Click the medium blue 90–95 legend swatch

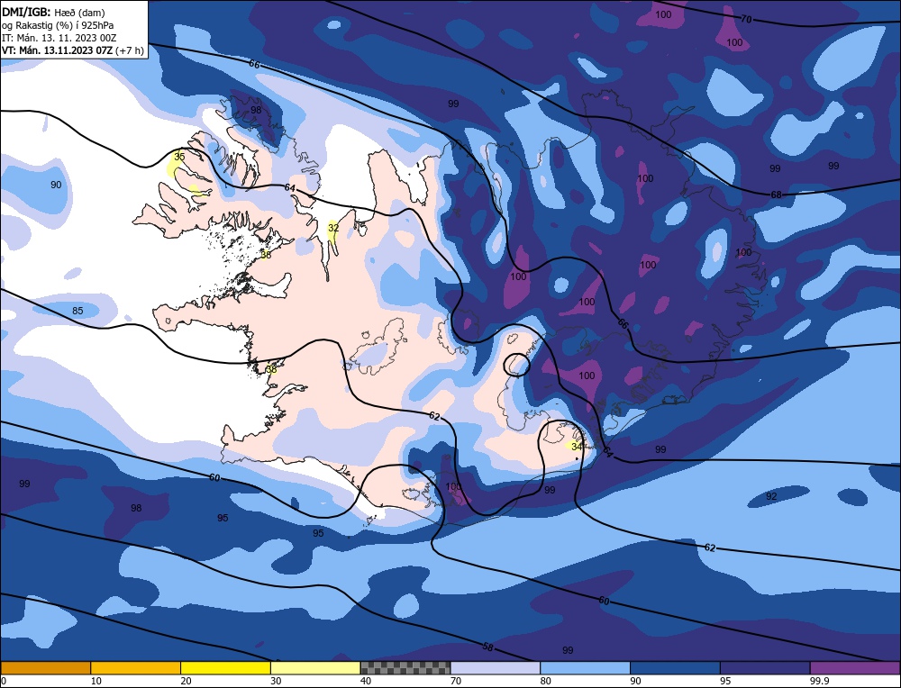coord(675,667)
